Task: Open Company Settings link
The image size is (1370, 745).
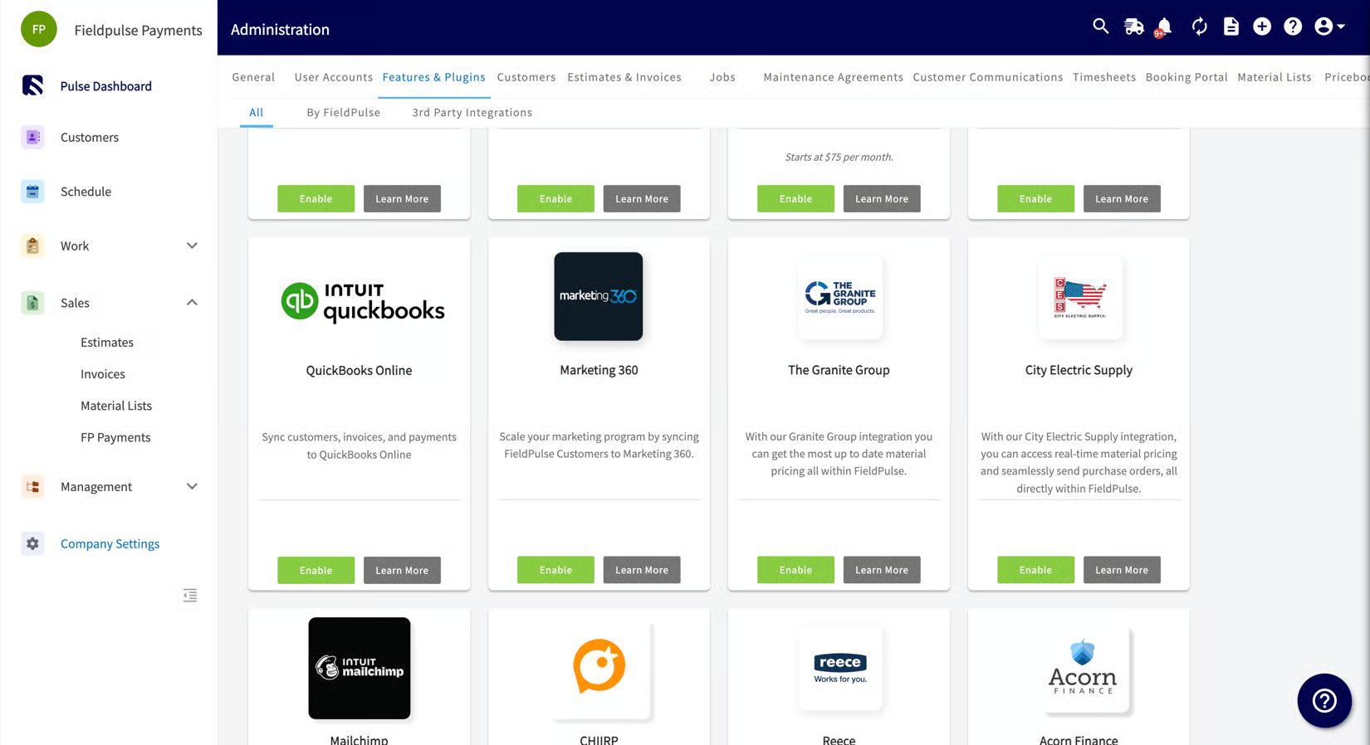Action: 110,543
